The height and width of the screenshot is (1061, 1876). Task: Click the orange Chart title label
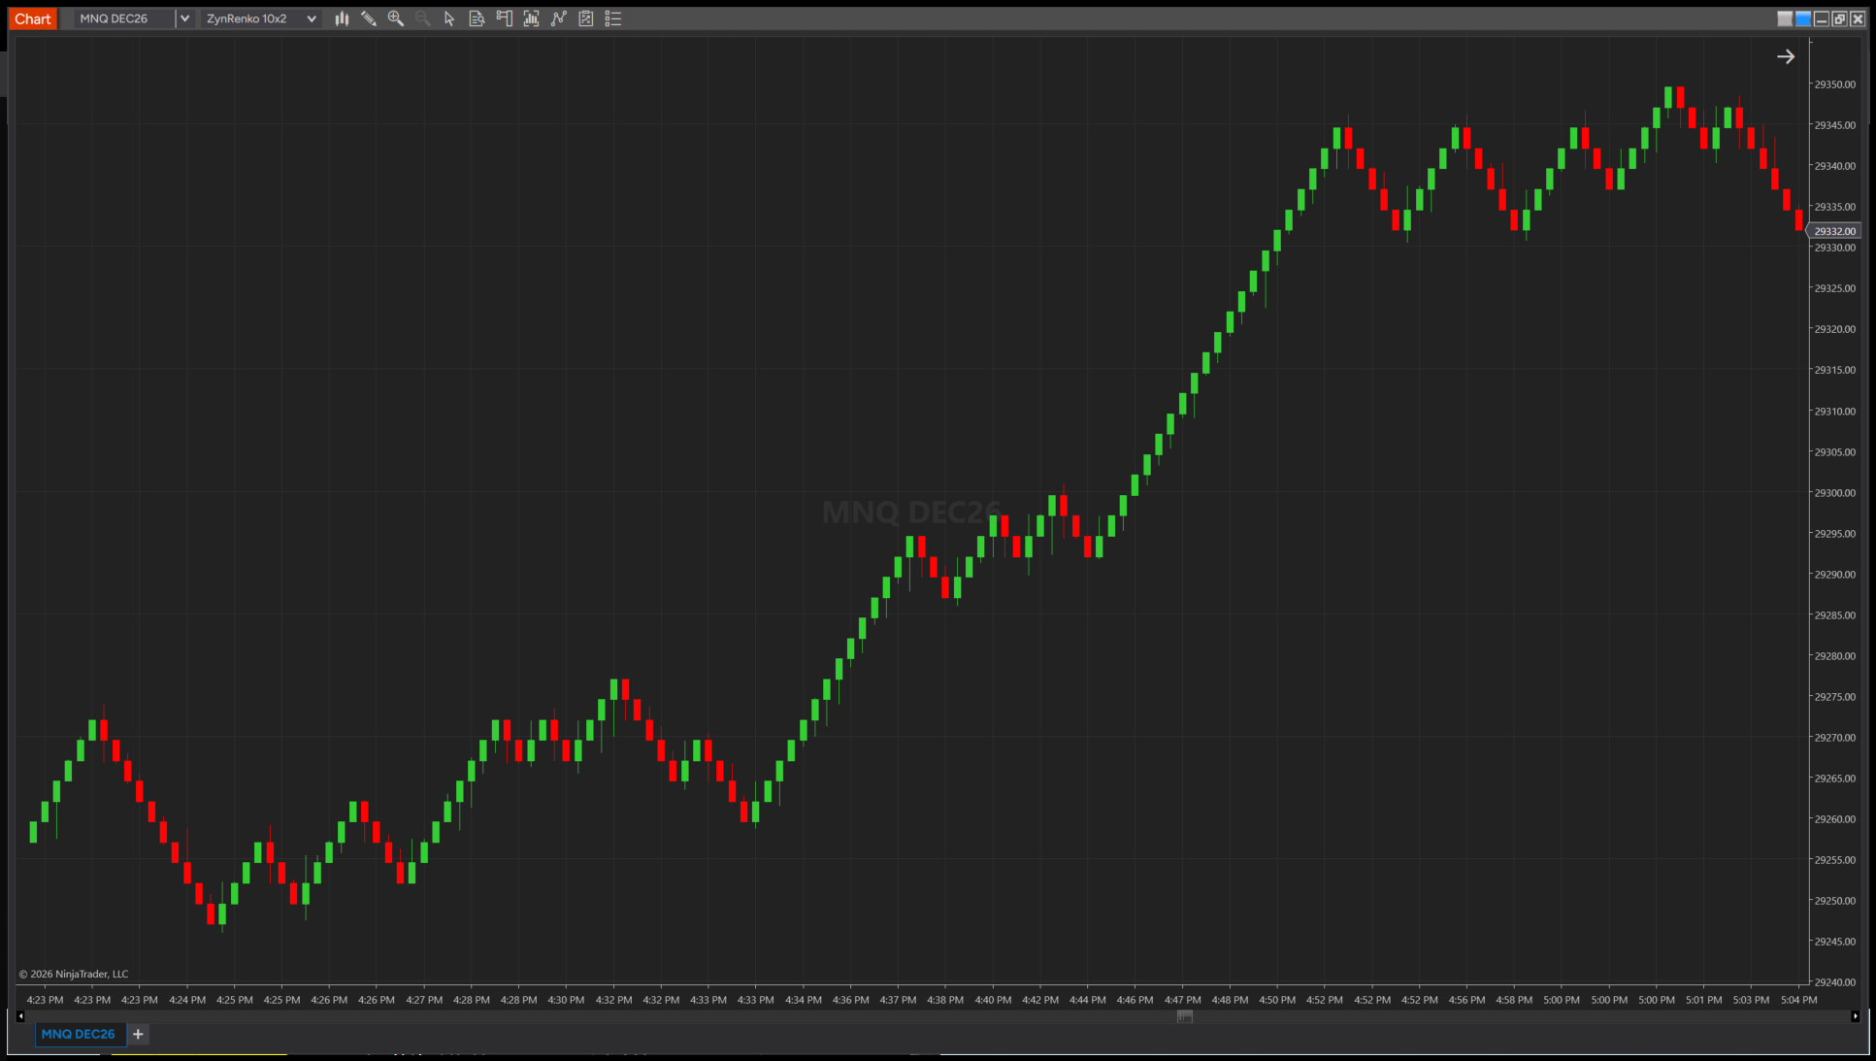(x=33, y=18)
